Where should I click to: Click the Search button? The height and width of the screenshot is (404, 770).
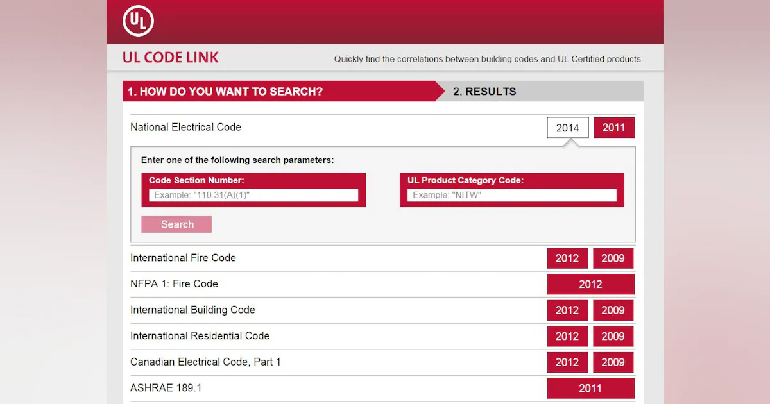coord(176,224)
